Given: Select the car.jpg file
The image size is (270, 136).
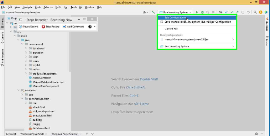Looking at the screenshot, I should [36, 124].
